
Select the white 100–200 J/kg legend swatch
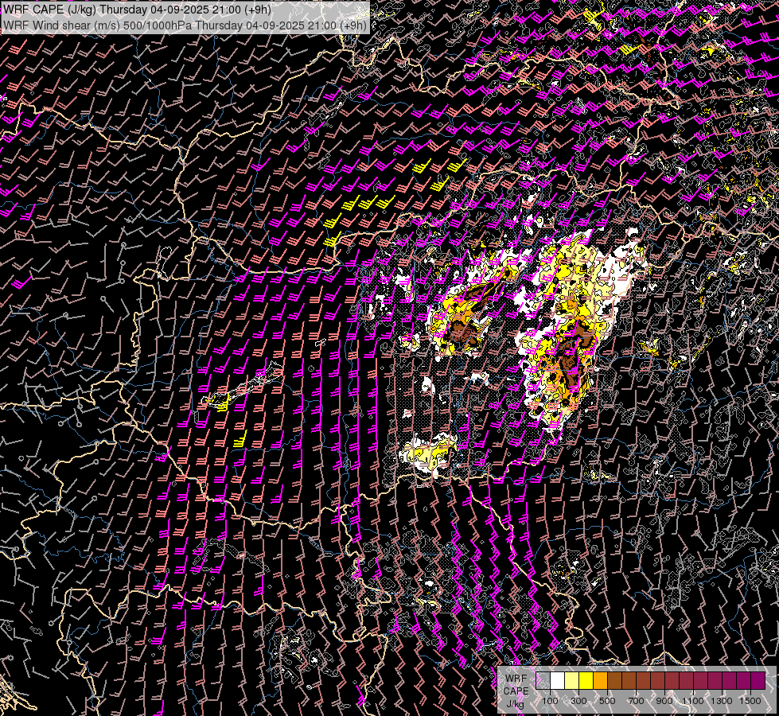558,681
